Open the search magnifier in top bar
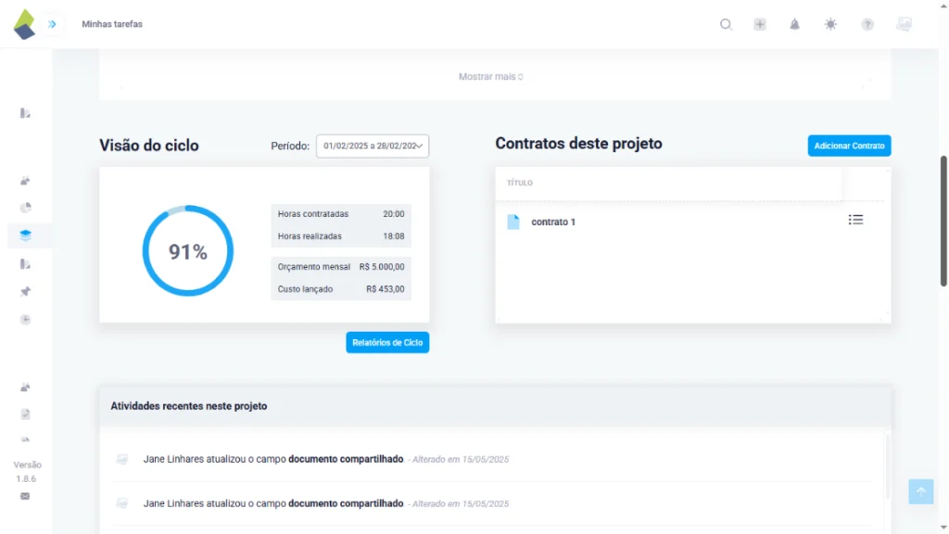949x534 pixels. [726, 24]
